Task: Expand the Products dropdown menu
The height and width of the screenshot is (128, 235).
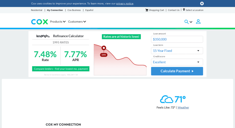Action: tap(58, 22)
